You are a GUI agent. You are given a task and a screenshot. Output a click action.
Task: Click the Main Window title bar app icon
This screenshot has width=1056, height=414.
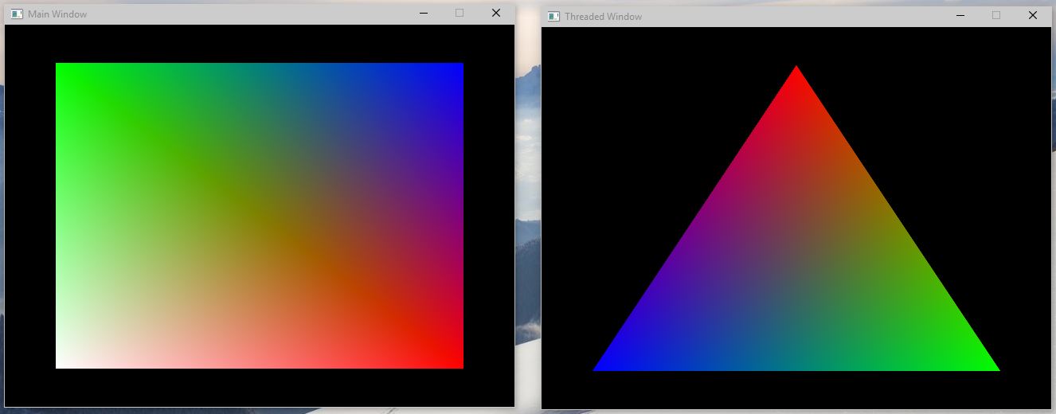(x=17, y=14)
